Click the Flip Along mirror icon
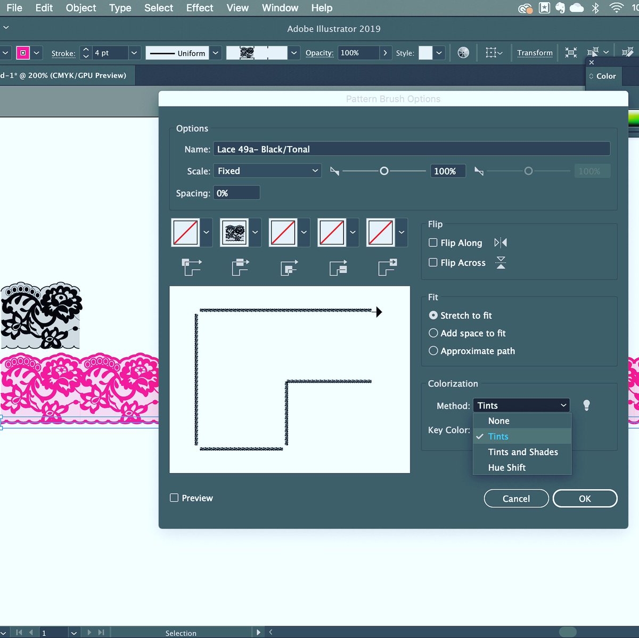This screenshot has width=639, height=638. pyautogui.click(x=501, y=243)
